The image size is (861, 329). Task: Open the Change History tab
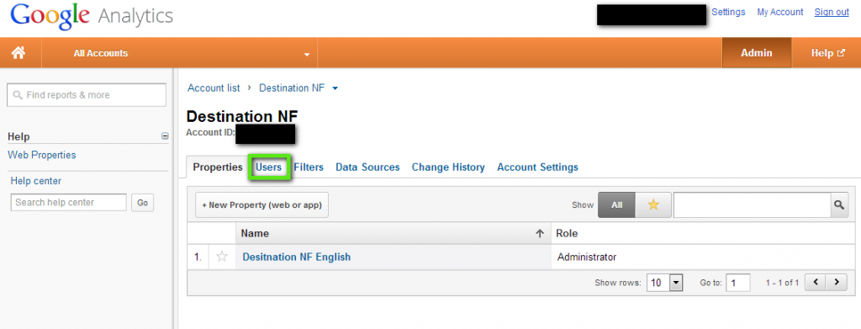click(448, 167)
